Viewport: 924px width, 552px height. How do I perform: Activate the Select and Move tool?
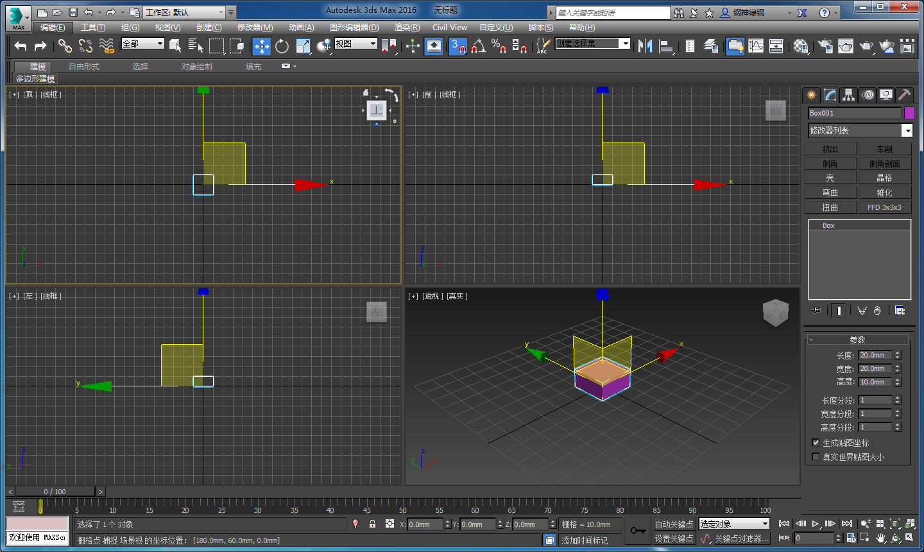click(261, 46)
